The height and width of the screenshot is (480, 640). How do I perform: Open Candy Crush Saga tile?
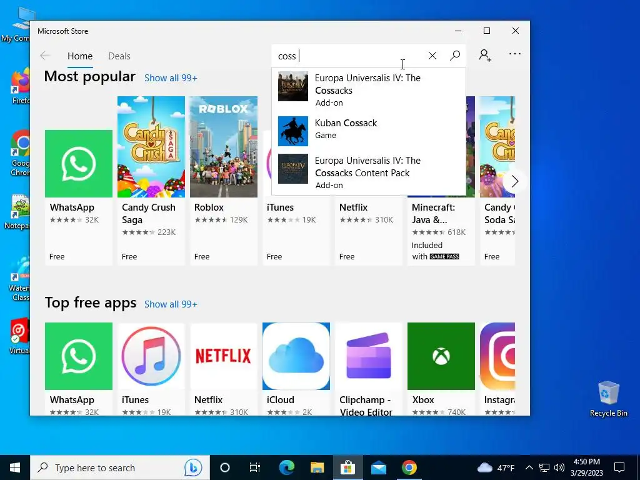[x=151, y=181]
